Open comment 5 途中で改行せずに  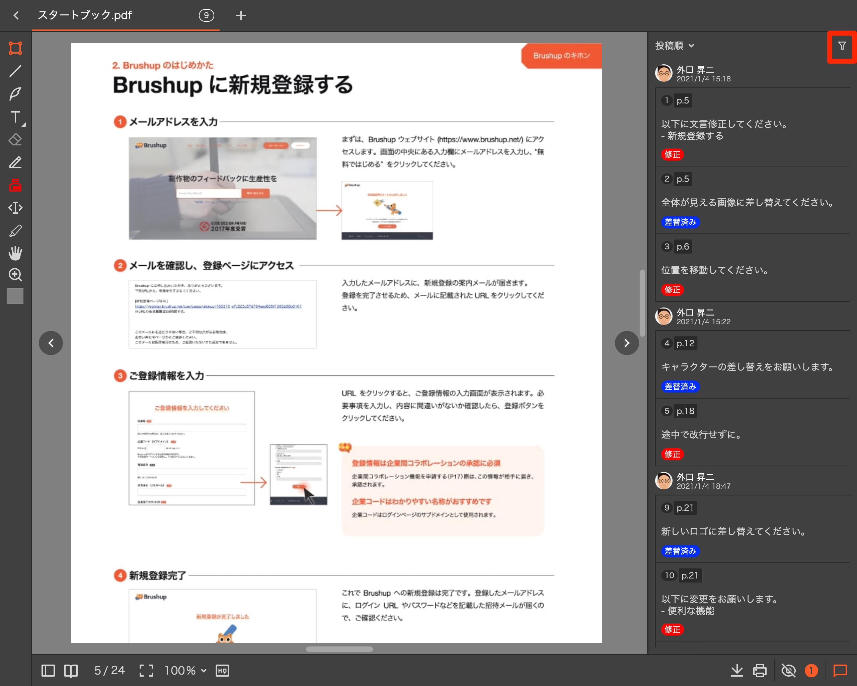coord(752,432)
